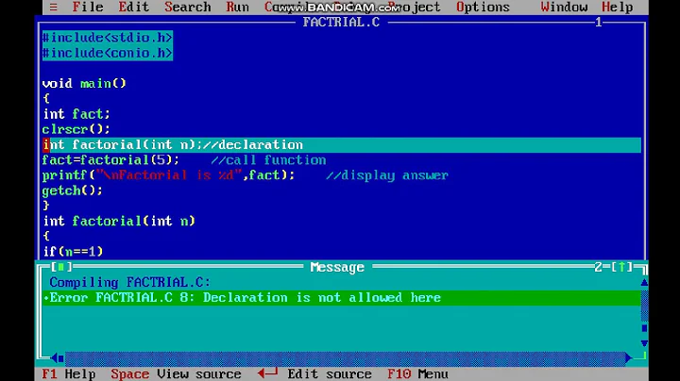
Task: Open the Options menu
Action: click(483, 7)
